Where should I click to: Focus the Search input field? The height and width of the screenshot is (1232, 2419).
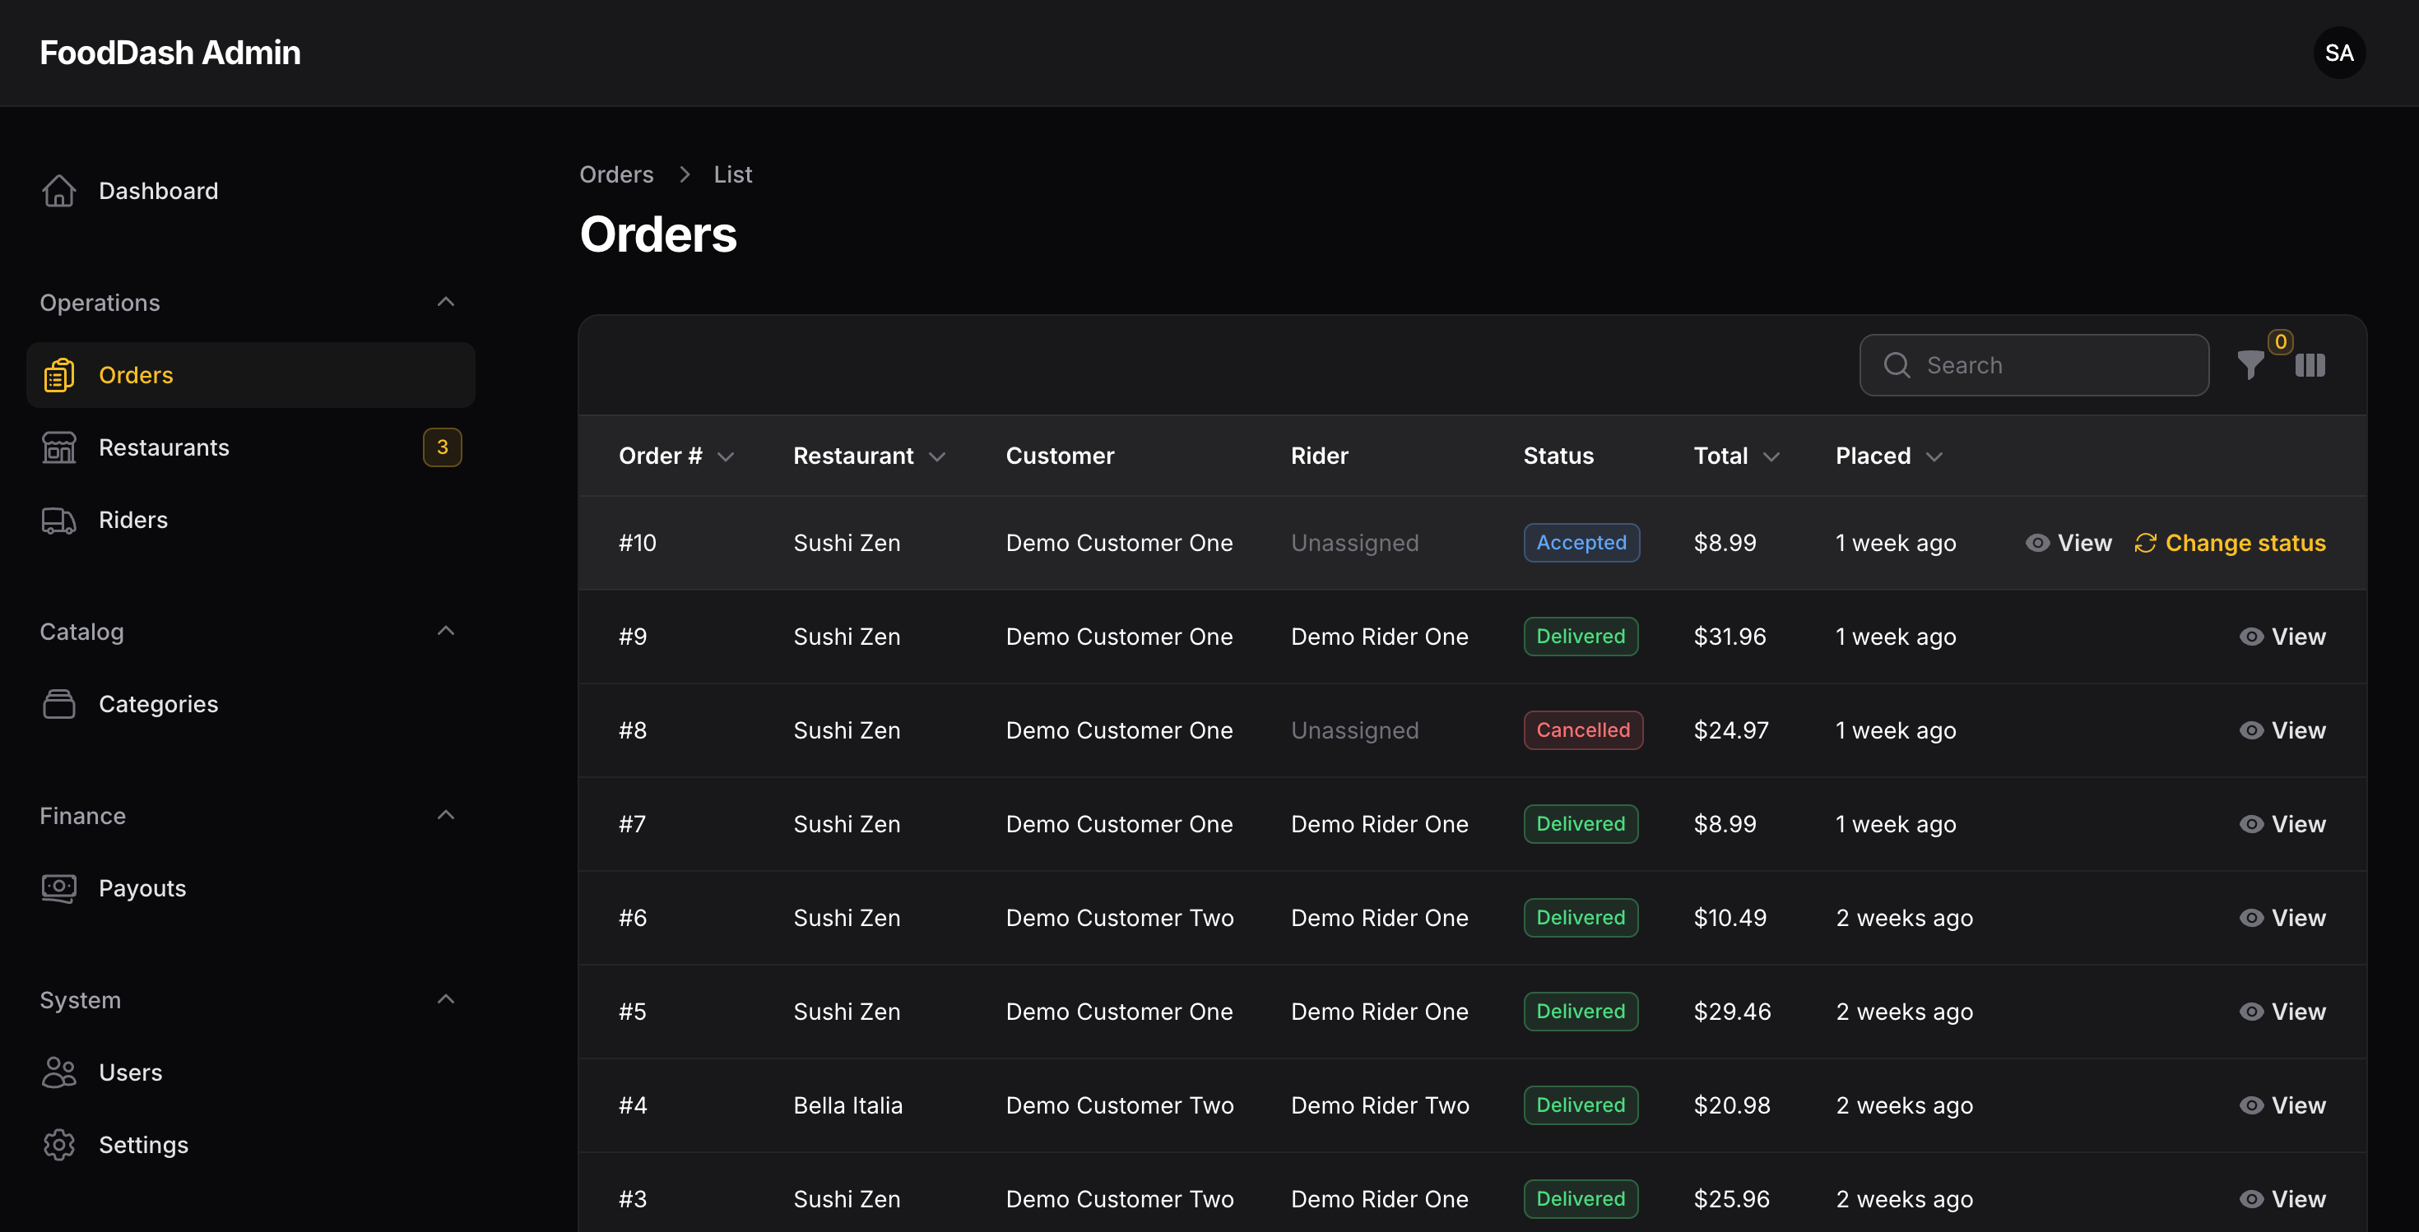click(x=2034, y=365)
